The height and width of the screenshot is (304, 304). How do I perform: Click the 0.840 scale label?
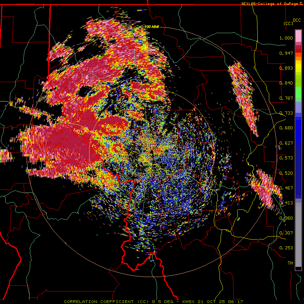[x=286, y=83]
